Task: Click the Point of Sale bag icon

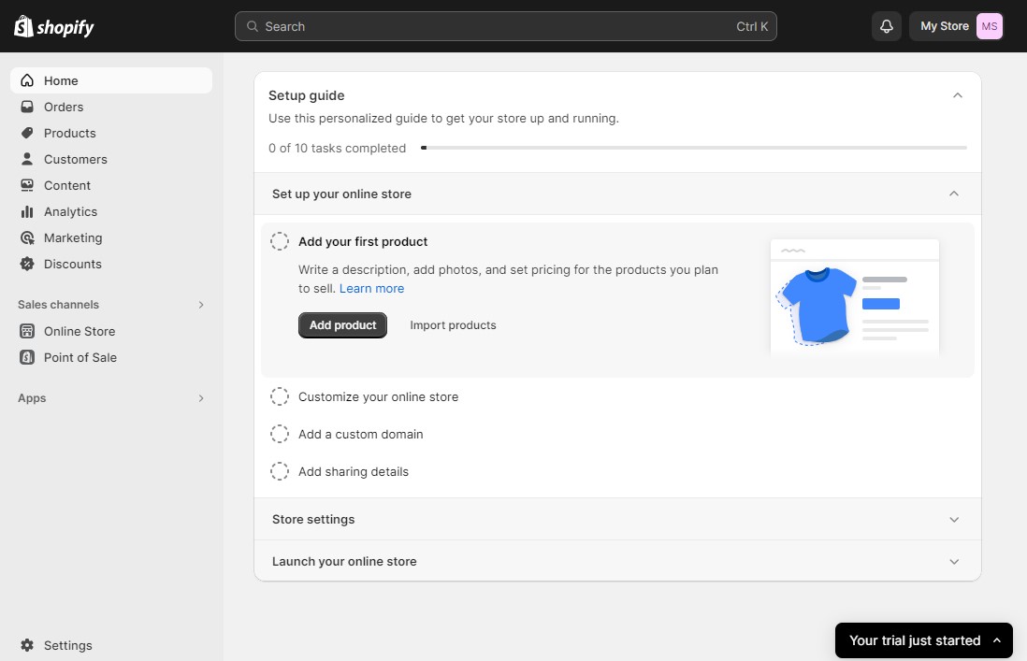Action: click(27, 357)
